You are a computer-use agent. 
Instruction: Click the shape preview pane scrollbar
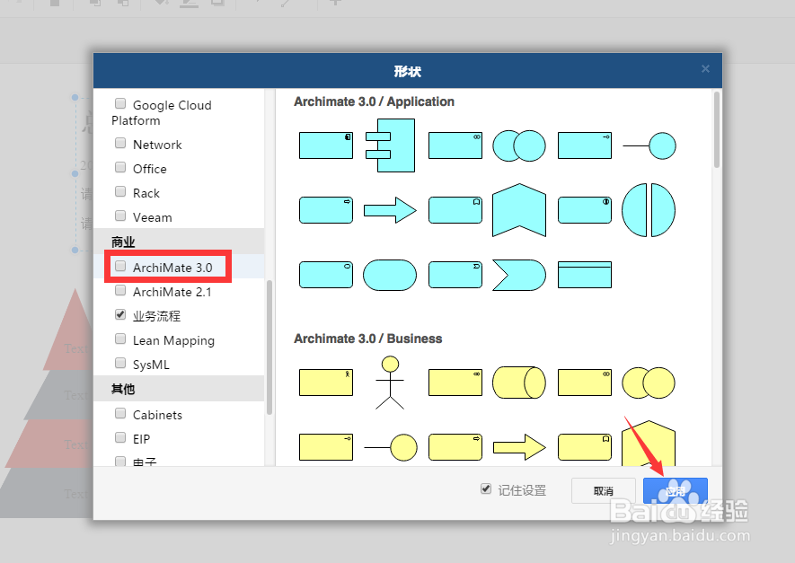[717, 129]
